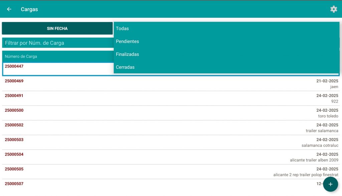The height and width of the screenshot is (196, 342).
Task: Focus the 'Filtrar por Núm. de Carga' field
Action: tap(57, 43)
